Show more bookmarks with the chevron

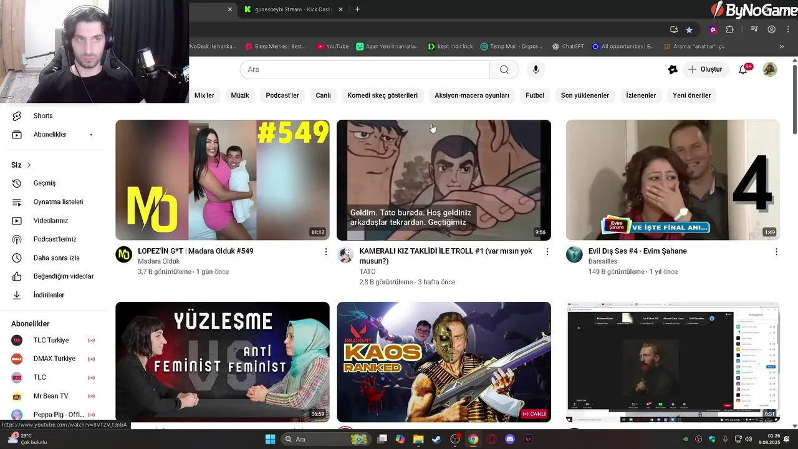click(781, 46)
